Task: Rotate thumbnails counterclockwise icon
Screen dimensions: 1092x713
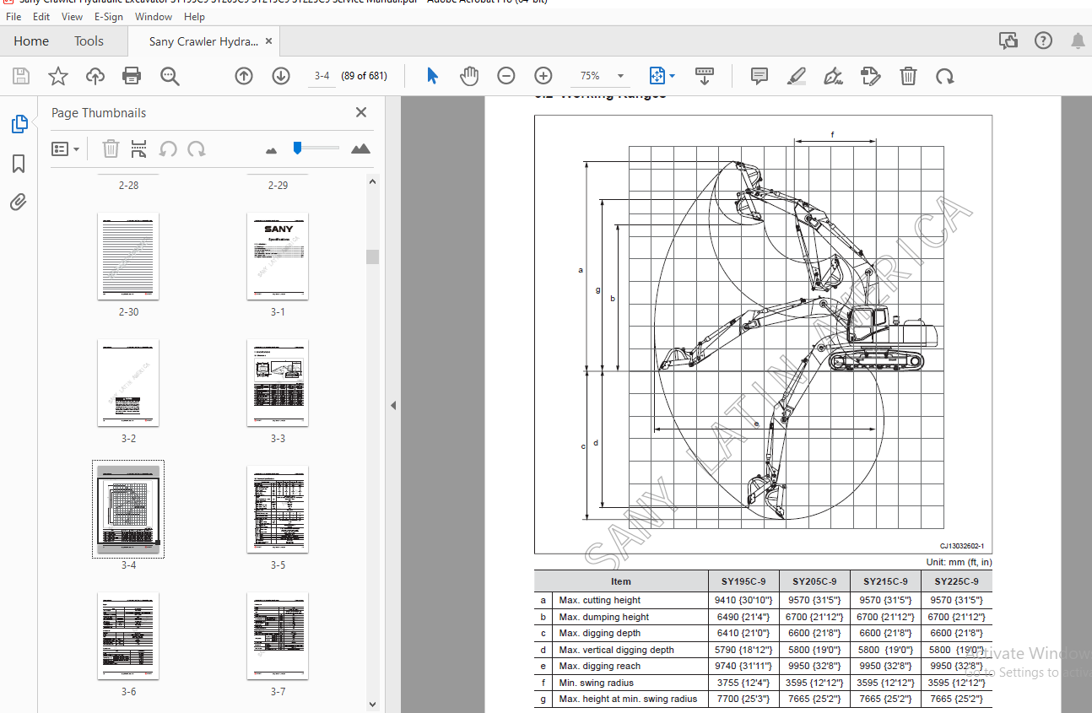Action: point(168,149)
